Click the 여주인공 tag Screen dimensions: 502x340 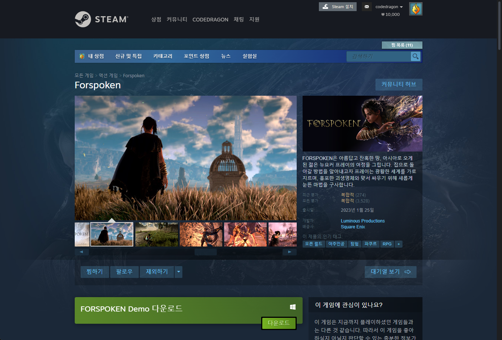click(x=336, y=244)
